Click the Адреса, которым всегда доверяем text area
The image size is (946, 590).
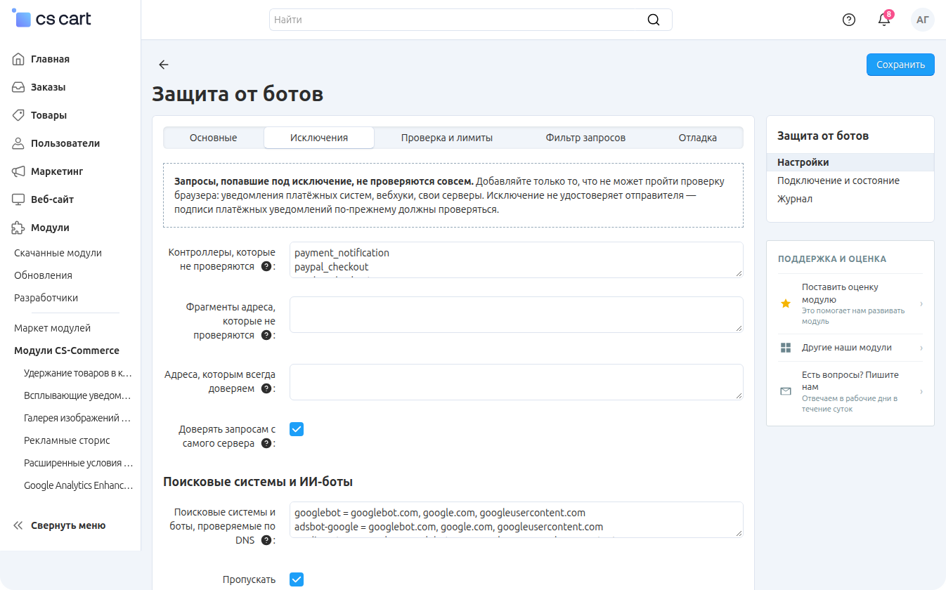517,382
